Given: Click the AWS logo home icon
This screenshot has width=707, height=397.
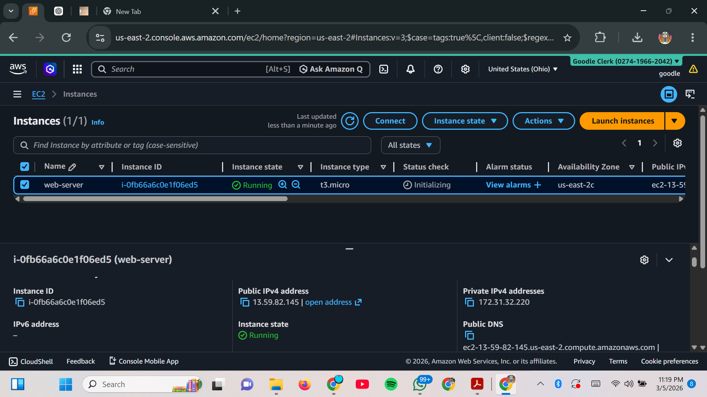Looking at the screenshot, I should [18, 69].
